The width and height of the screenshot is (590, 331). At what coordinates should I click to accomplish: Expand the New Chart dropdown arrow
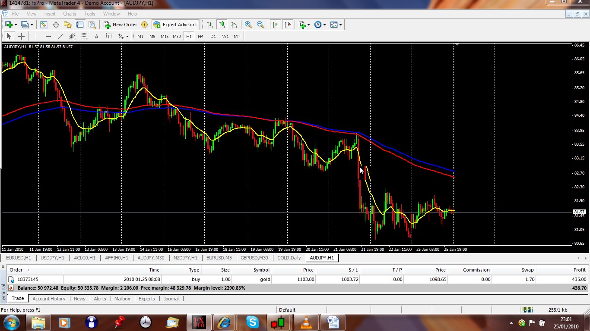[x=16, y=25]
